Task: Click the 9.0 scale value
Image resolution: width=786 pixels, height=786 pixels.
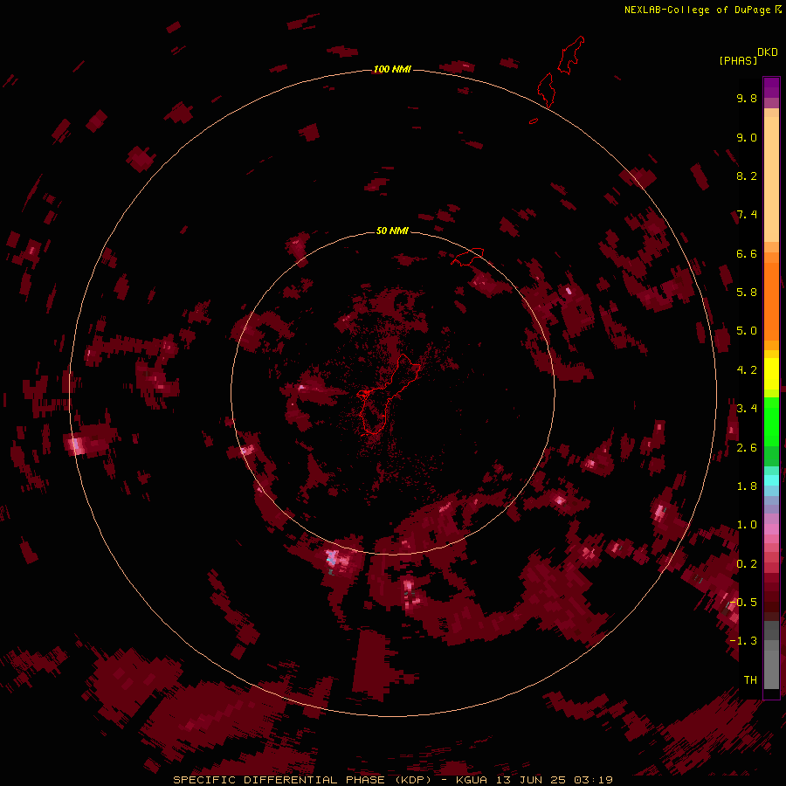Action: [x=747, y=137]
